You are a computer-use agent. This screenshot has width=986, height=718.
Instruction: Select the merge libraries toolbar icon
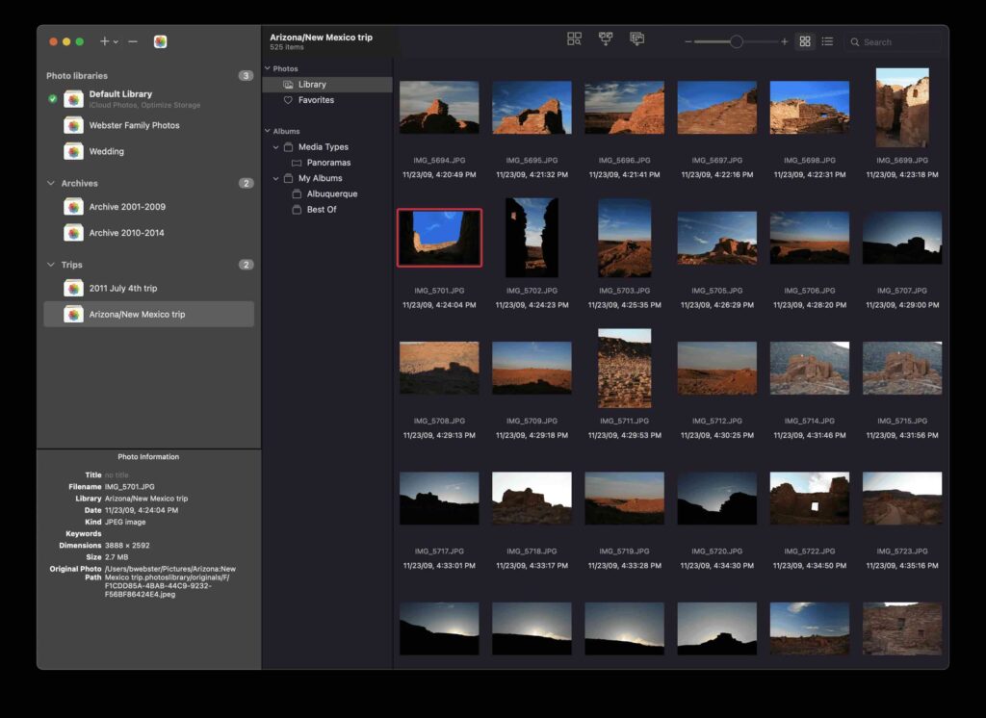[606, 39]
